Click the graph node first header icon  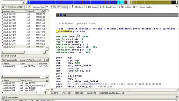point(58,15)
